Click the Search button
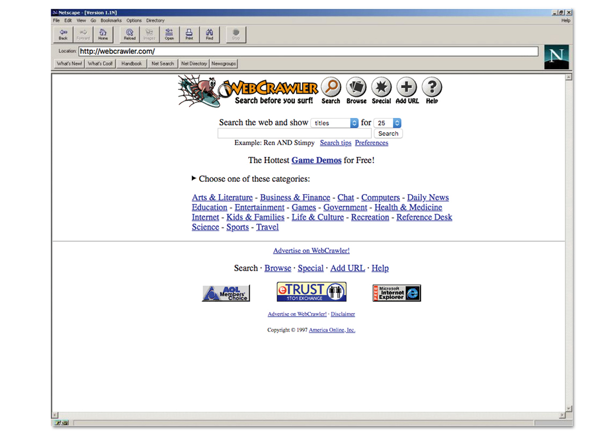 388,133
